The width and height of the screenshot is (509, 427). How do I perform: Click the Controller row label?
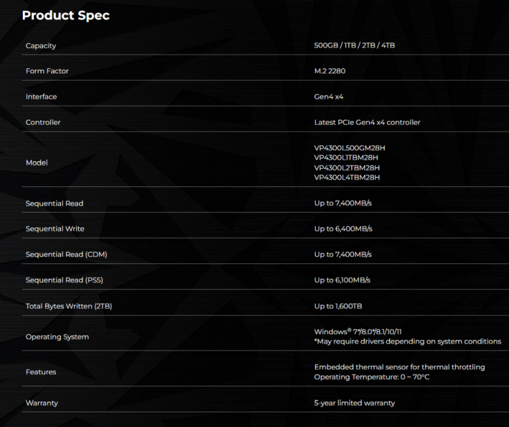[x=42, y=122]
